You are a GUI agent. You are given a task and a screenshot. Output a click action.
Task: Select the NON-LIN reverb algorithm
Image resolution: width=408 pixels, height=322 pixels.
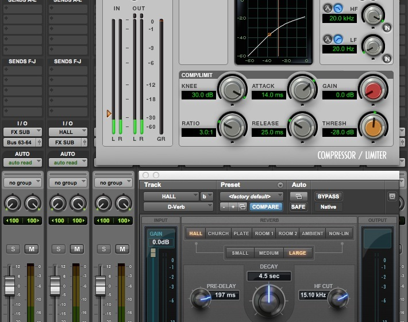339,233
